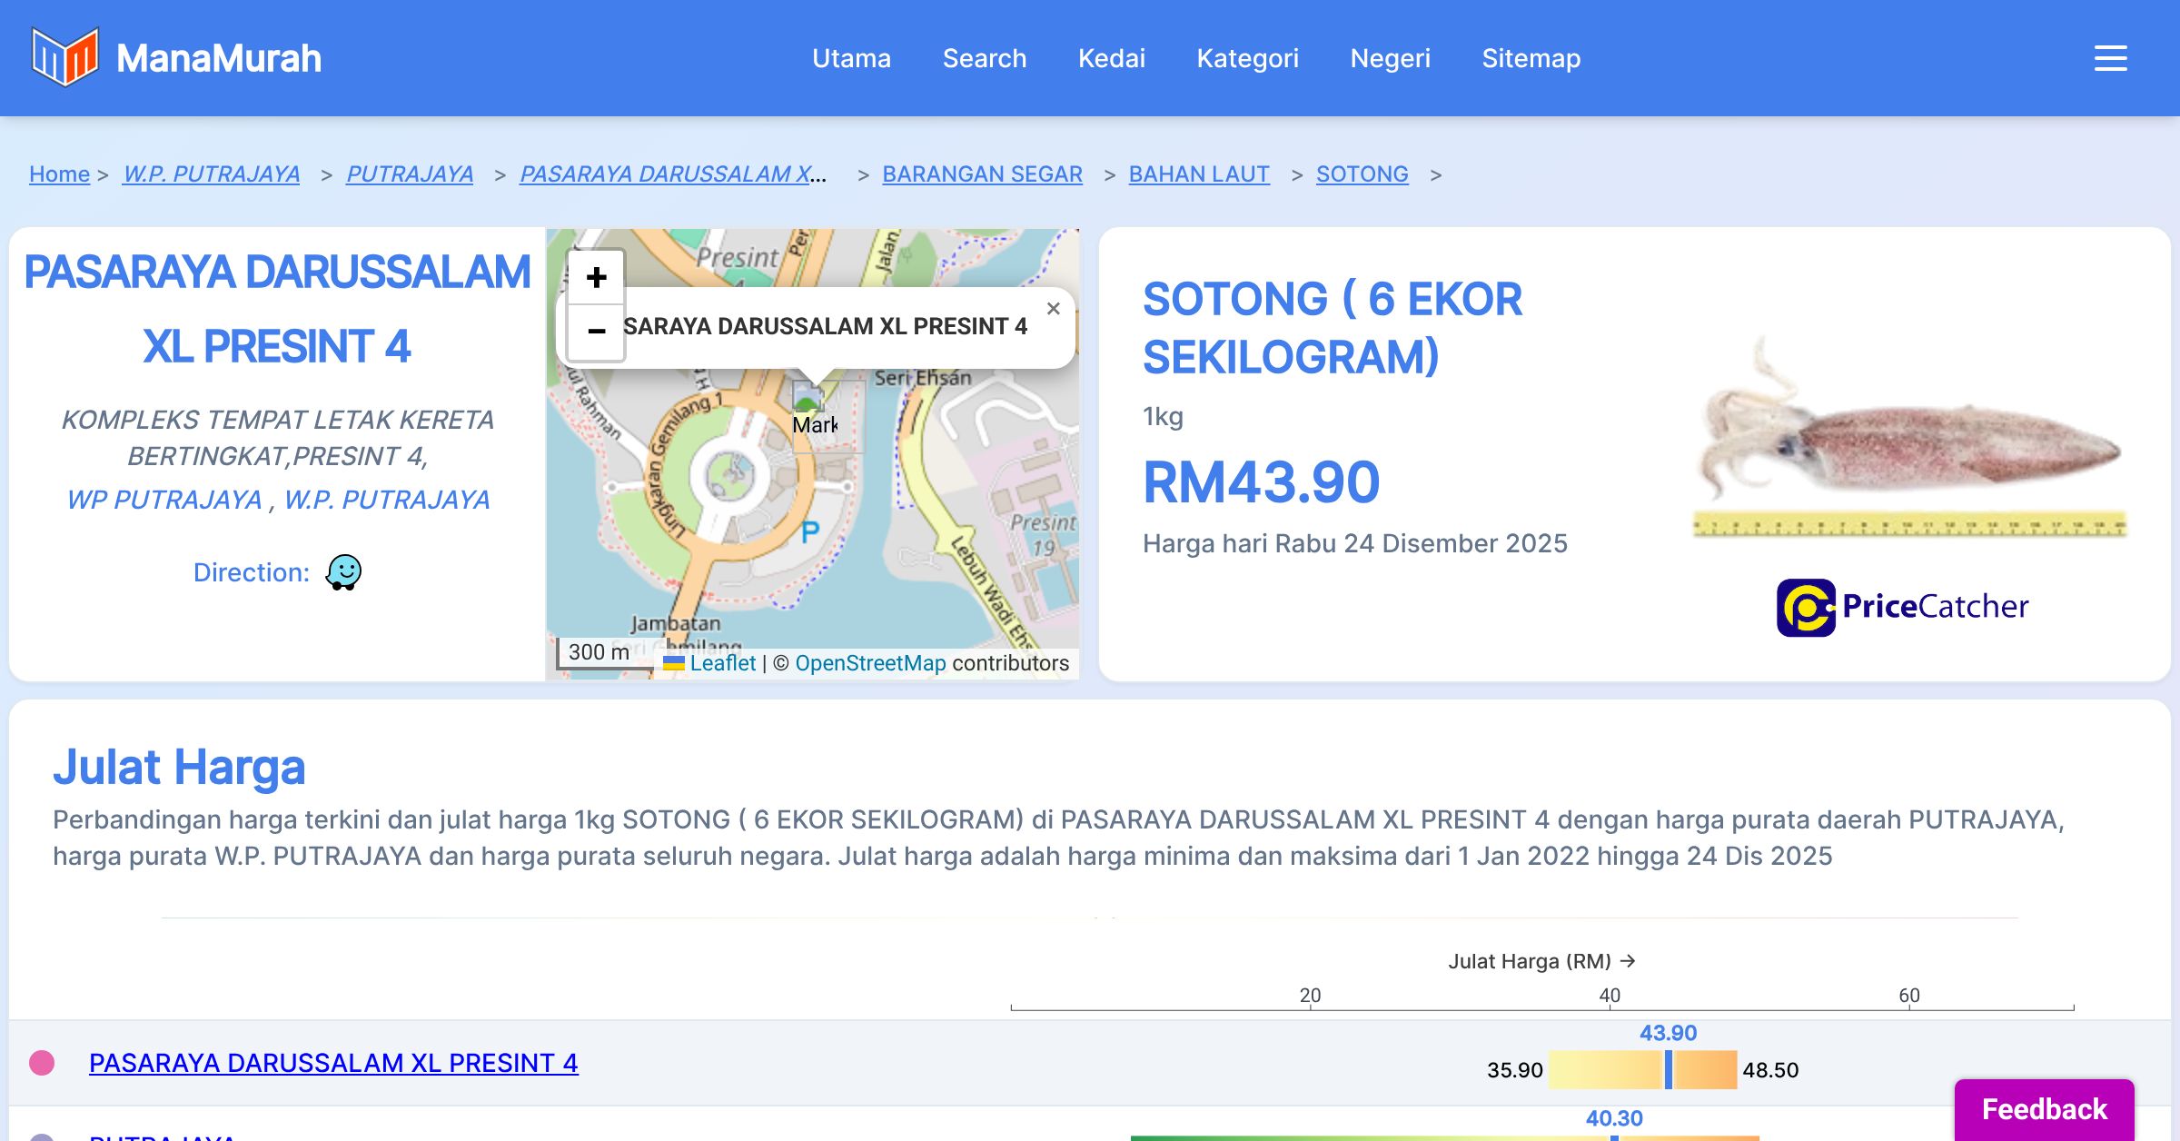The image size is (2180, 1141).
Task: Open the Kategori menu item
Action: [x=1247, y=58]
